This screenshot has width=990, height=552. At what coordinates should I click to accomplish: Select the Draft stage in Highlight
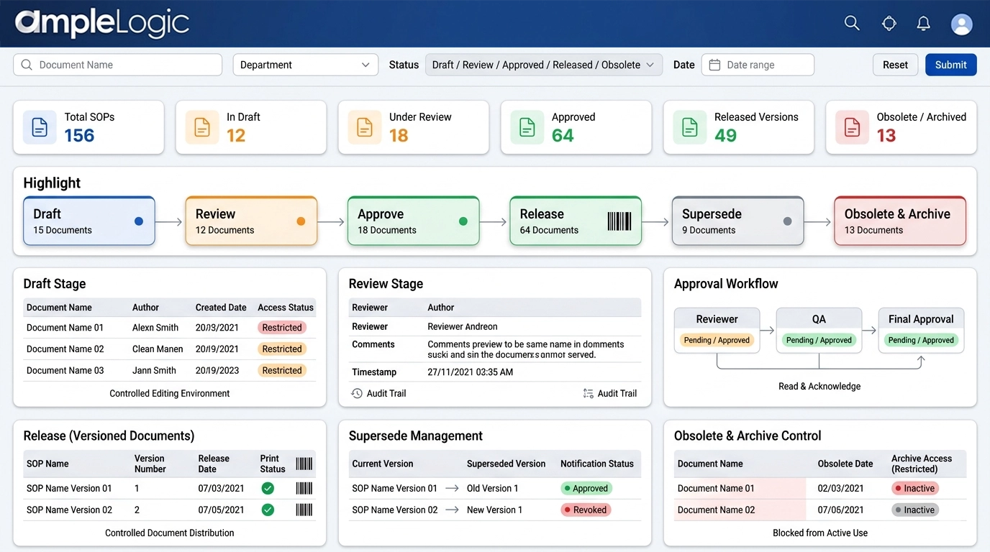[89, 221]
